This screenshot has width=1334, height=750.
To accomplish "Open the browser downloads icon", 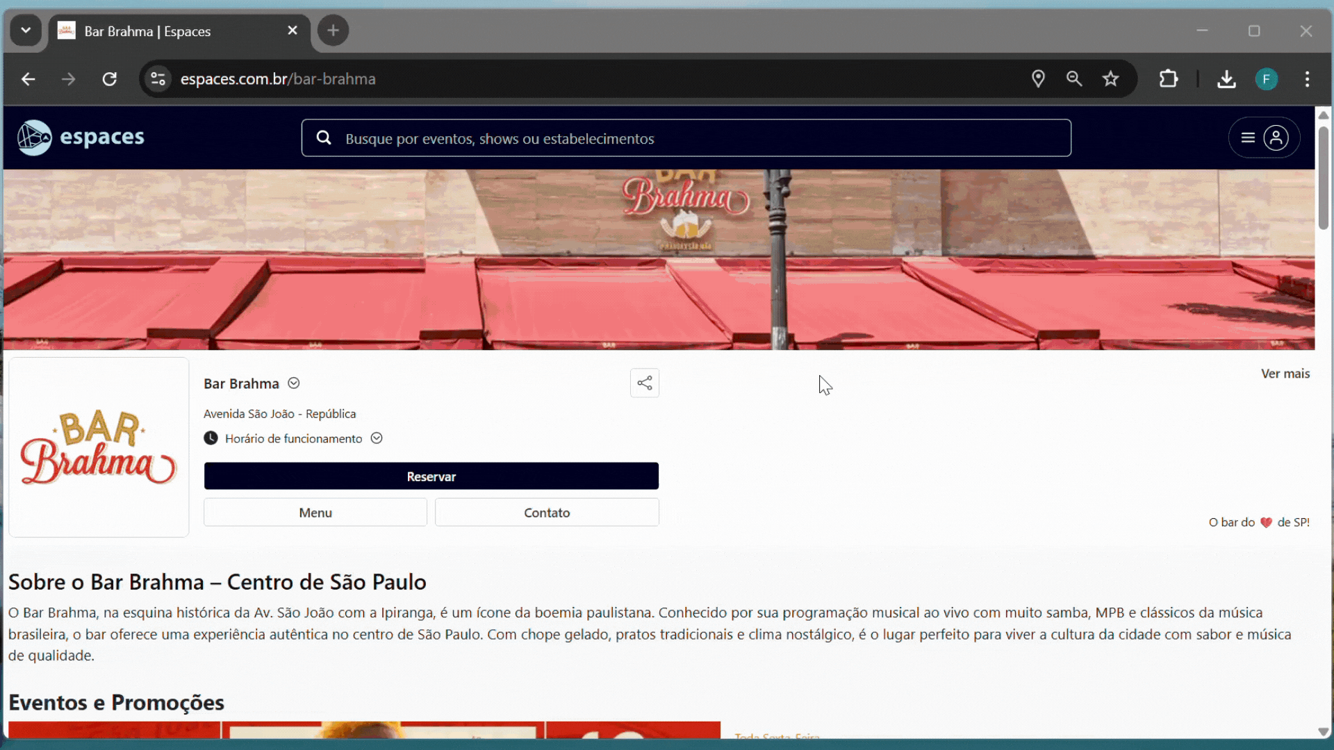I will coord(1226,79).
